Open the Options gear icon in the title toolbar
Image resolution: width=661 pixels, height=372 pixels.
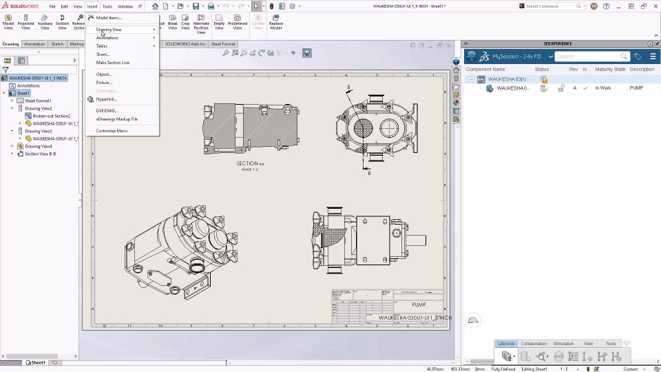(x=292, y=6)
